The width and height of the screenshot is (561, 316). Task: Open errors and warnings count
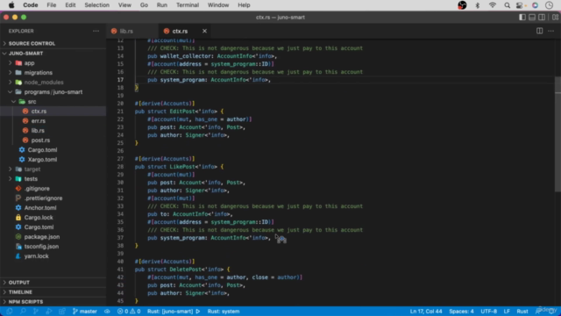[129, 312]
